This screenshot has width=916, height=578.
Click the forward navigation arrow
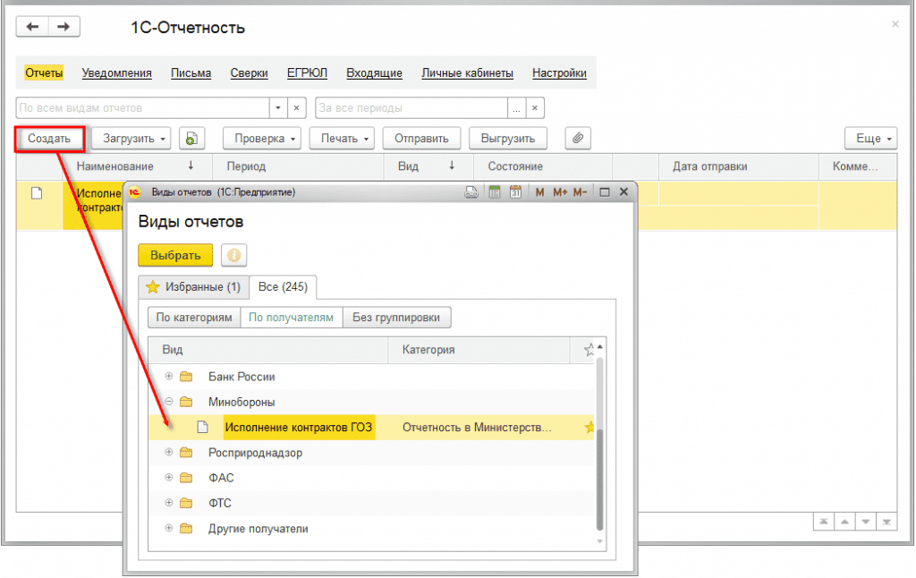tap(63, 27)
